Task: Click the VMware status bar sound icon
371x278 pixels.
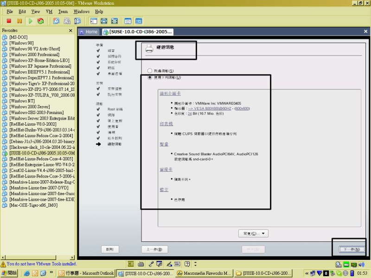Action: [x=362, y=265]
